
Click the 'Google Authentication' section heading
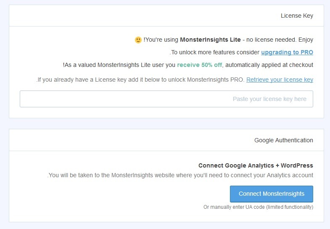(284, 140)
